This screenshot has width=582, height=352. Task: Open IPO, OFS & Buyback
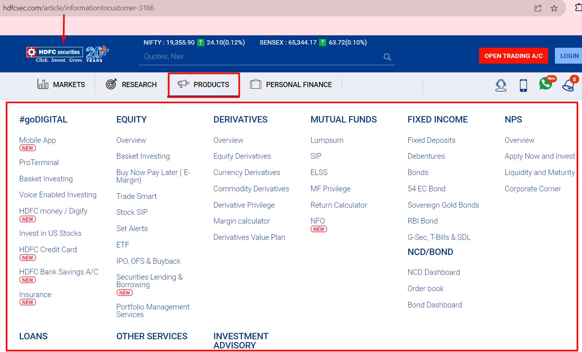pos(148,261)
